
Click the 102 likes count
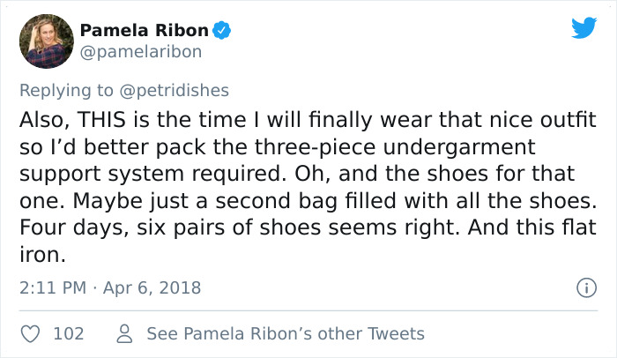tap(69, 333)
